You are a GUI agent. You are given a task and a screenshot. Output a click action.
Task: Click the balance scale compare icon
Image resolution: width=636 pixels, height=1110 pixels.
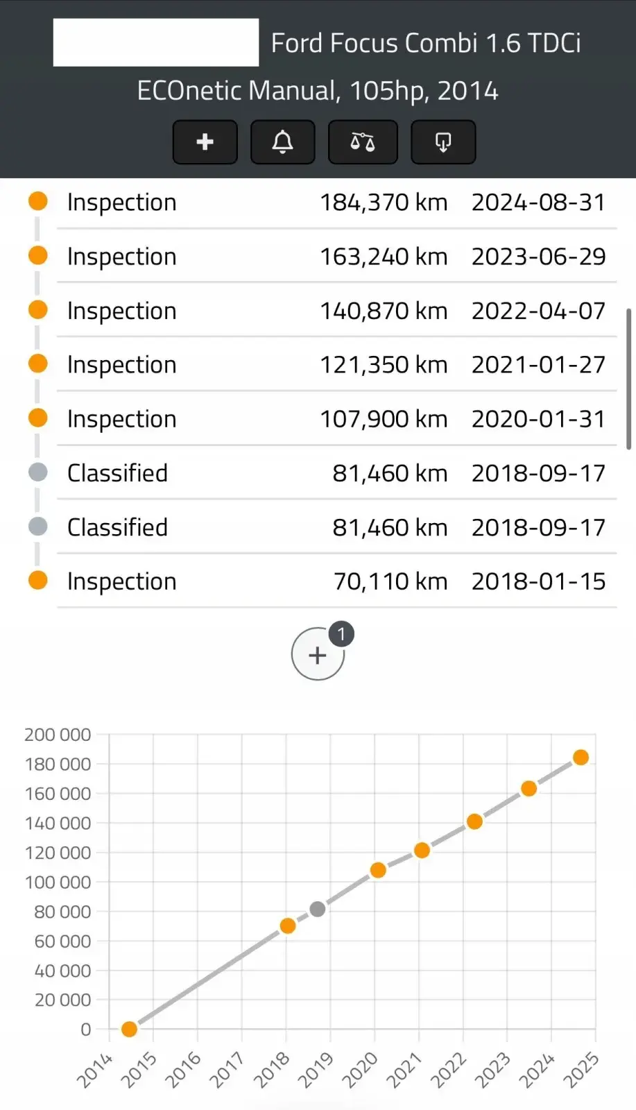click(363, 142)
